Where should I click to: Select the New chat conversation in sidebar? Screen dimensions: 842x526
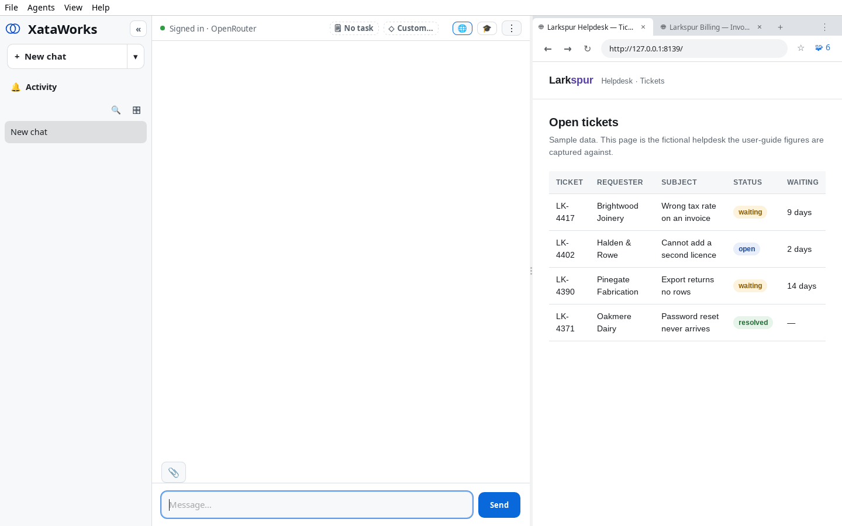(75, 132)
